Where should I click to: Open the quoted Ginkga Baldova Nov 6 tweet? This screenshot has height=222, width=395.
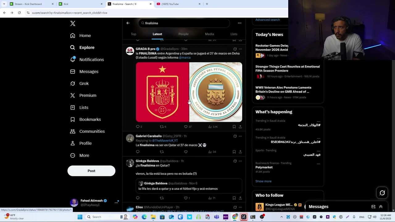point(189,186)
